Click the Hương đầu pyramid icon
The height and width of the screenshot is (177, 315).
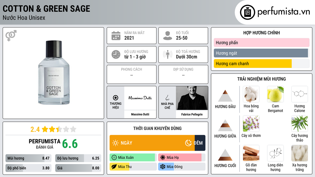tap(225, 96)
